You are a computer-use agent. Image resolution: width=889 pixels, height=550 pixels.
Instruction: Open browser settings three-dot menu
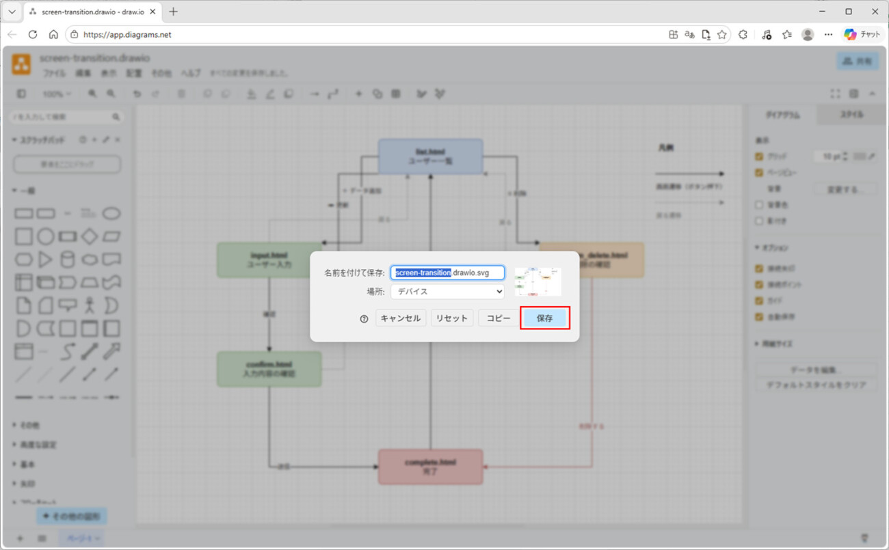click(828, 35)
